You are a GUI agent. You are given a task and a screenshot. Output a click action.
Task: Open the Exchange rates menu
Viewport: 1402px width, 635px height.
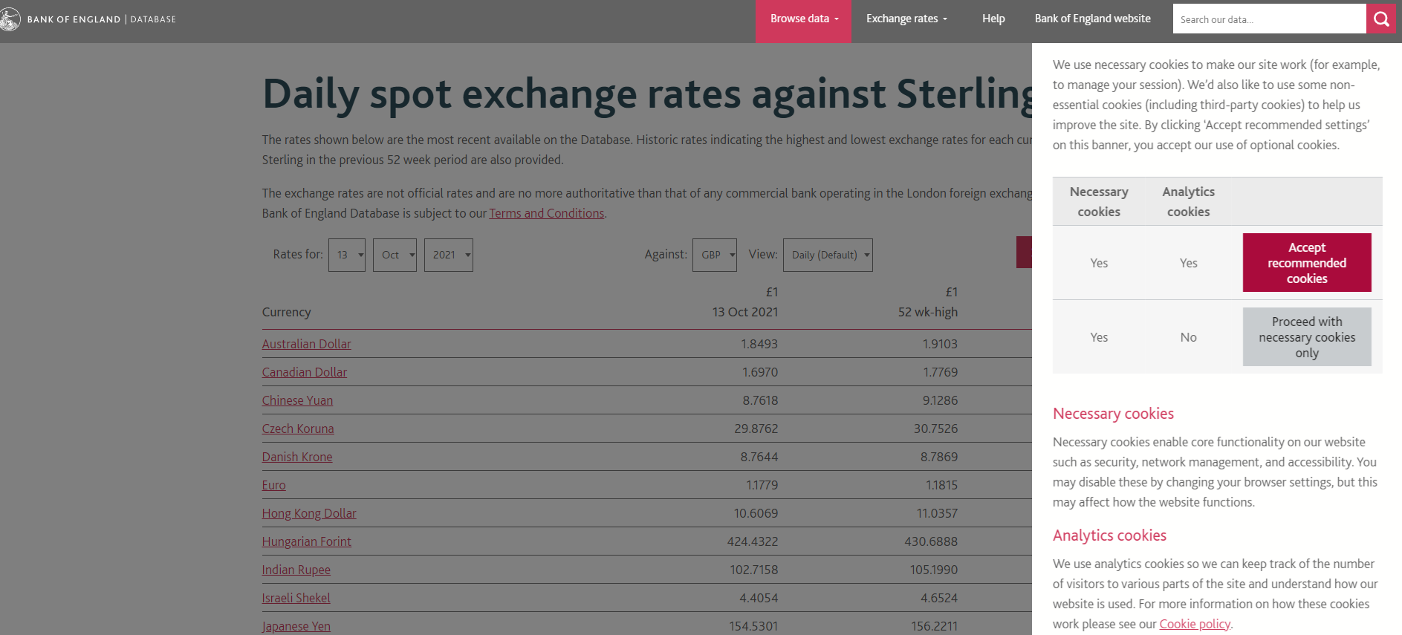906,19
